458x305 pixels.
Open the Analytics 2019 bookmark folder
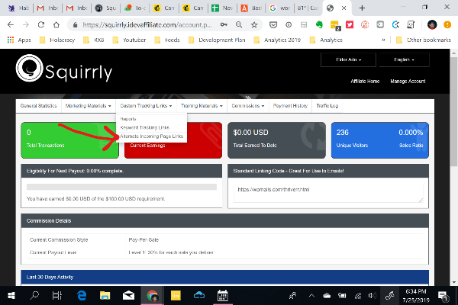coord(277,40)
